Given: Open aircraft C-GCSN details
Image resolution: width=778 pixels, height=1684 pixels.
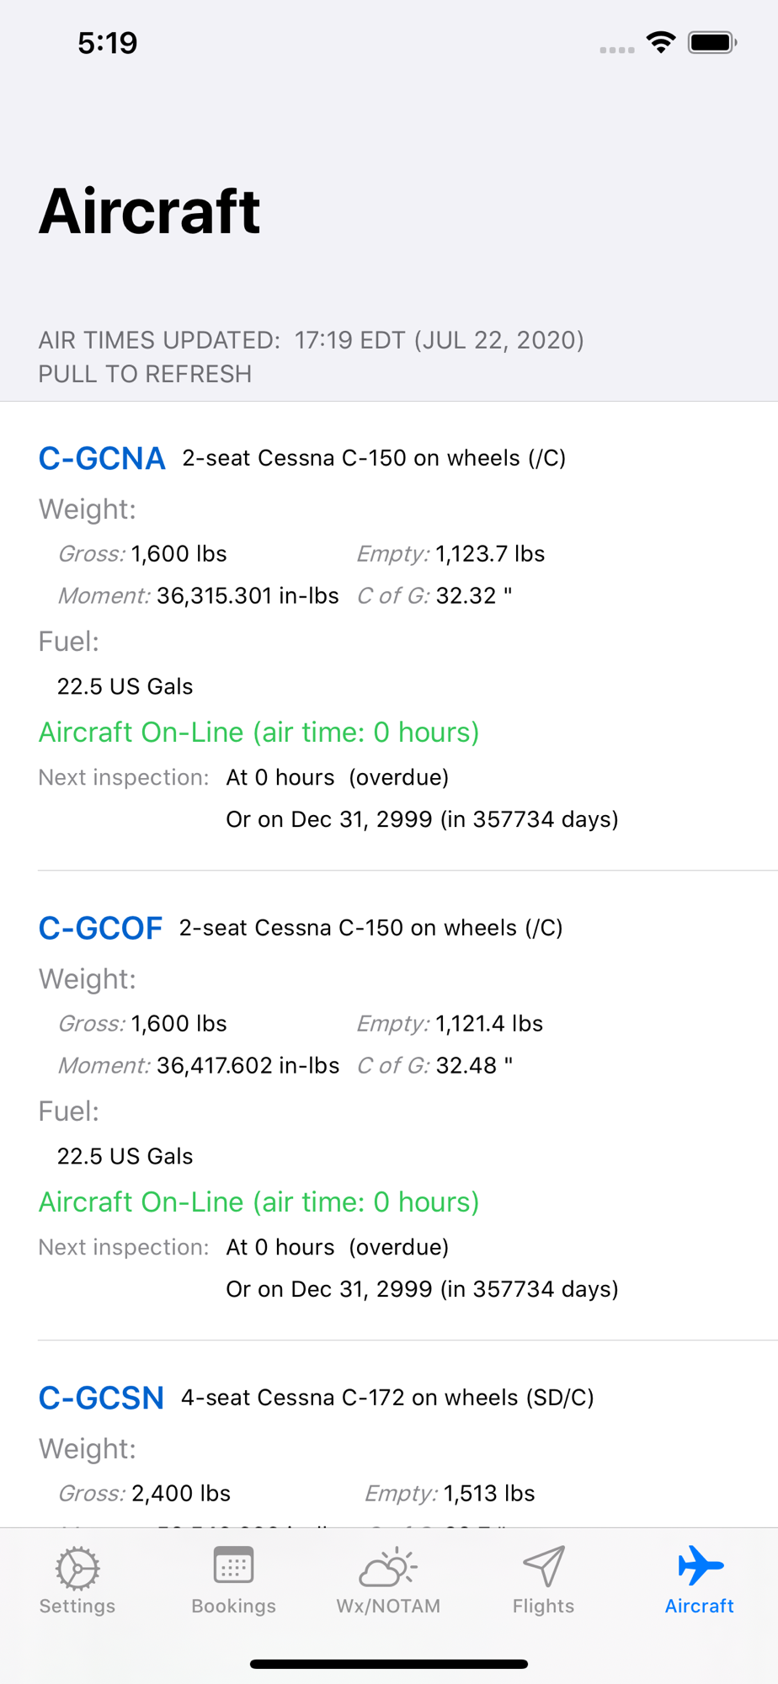Looking at the screenshot, I should tap(101, 1399).
